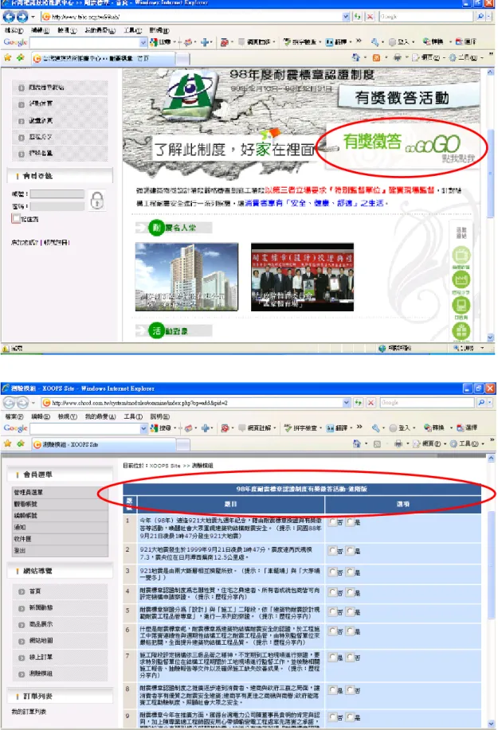Open 編輯(E) menu in the XOOPS window
Image resolution: width=498 pixels, height=730 pixels.
point(40,416)
